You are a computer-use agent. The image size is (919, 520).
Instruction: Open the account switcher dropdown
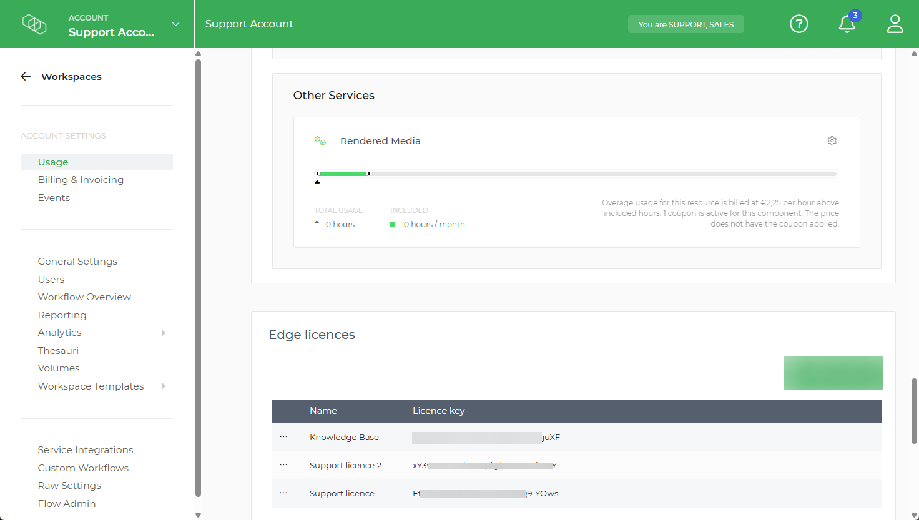point(175,24)
